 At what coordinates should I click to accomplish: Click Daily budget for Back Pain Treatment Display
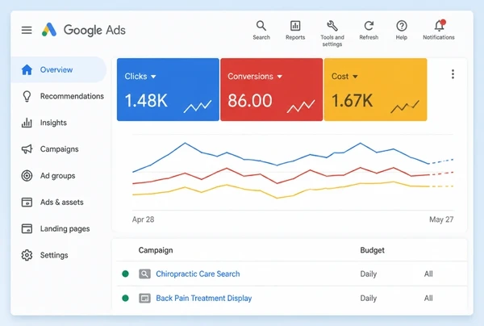[x=369, y=299]
